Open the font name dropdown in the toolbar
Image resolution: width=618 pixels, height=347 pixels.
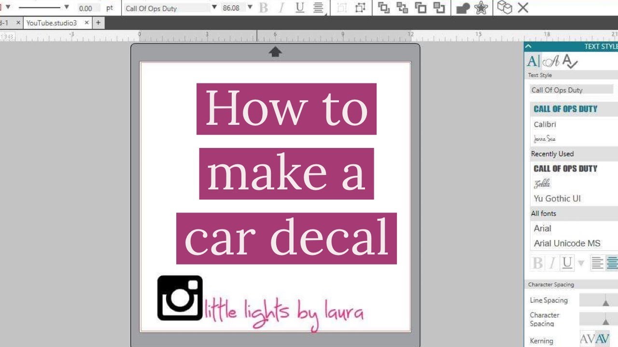click(214, 7)
